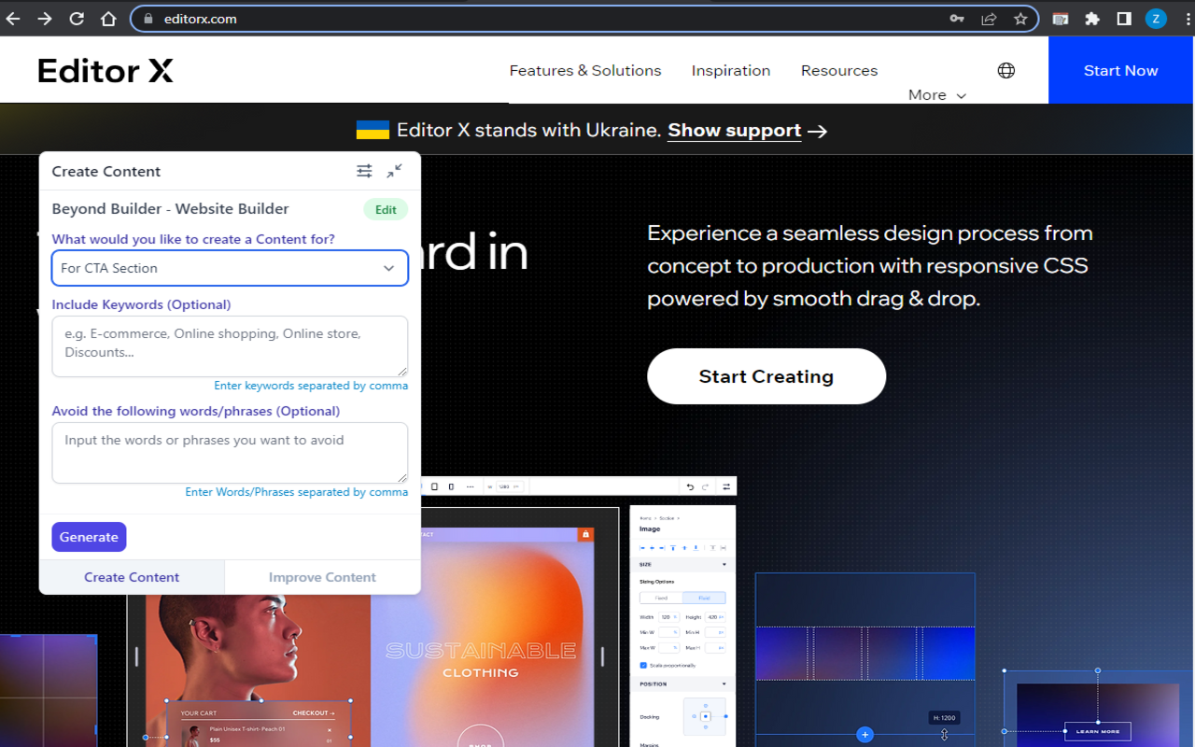Click the H:1200 breakpoint handle
The width and height of the screenshot is (1195, 747).
(945, 717)
